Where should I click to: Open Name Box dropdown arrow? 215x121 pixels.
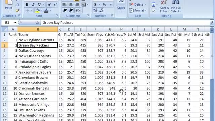[15, 23]
